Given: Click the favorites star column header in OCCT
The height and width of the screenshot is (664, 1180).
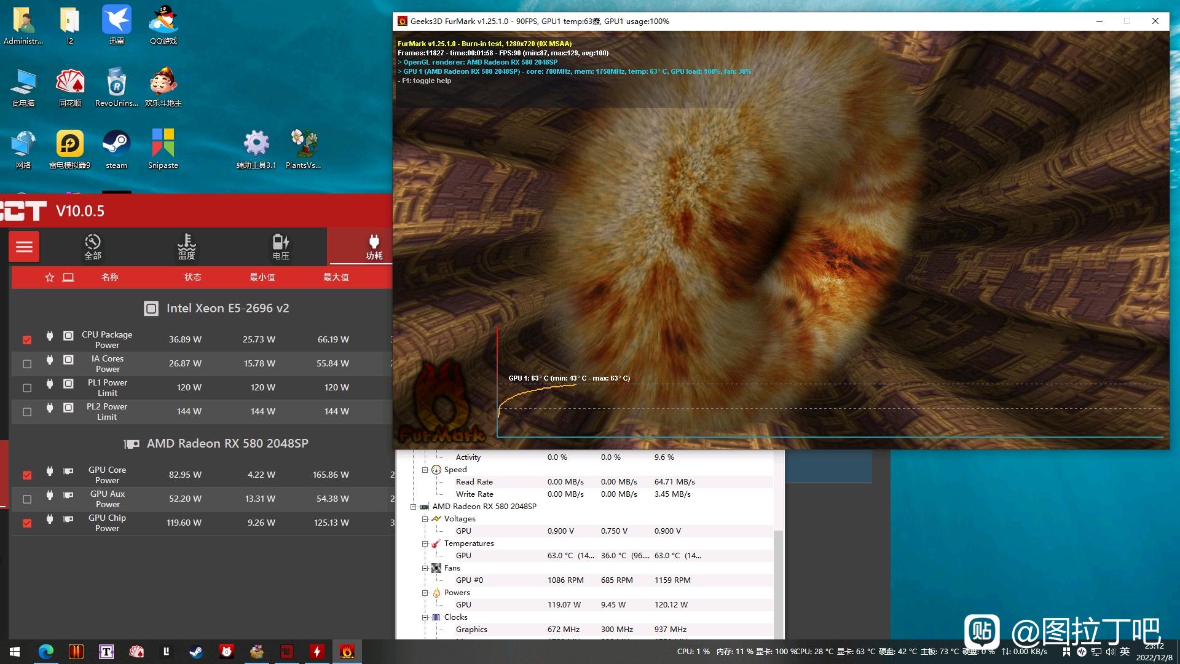Looking at the screenshot, I should [50, 277].
